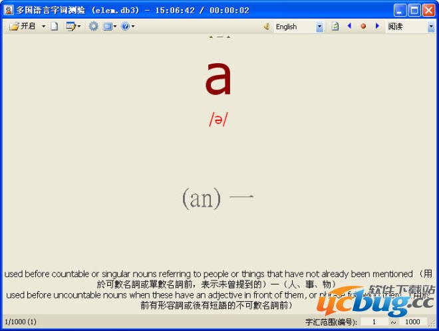
Task: Expand the layout window dropdown arrow
Action: [115, 27]
